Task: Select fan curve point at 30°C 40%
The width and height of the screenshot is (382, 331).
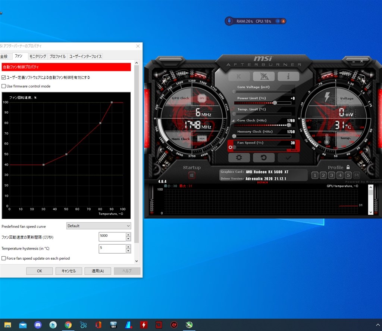Action: 44,165
